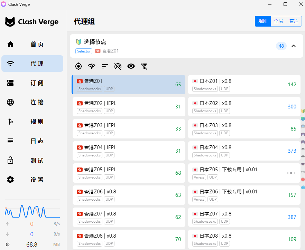Click the page dots indicator near 日本Z05
Image resolution: width=305 pixels, height=250 pixels.
(x=291, y=173)
